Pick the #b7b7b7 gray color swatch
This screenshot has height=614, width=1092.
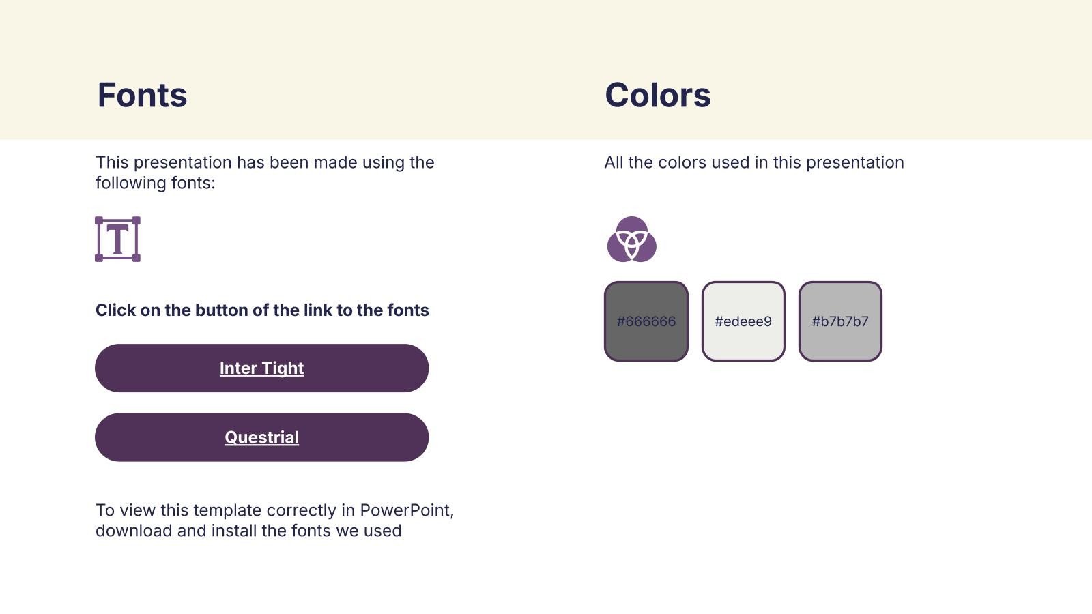(840, 321)
